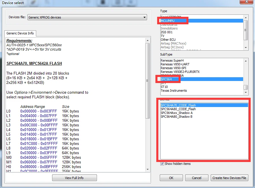Viewport: 255px width, 188px height.
Task: Click device info scroll up arrow
Action: pos(148,40)
